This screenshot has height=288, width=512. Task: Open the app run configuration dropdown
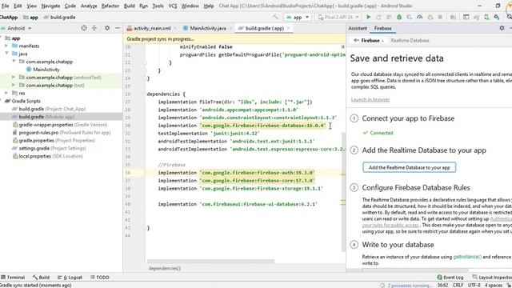pyautogui.click(x=298, y=18)
